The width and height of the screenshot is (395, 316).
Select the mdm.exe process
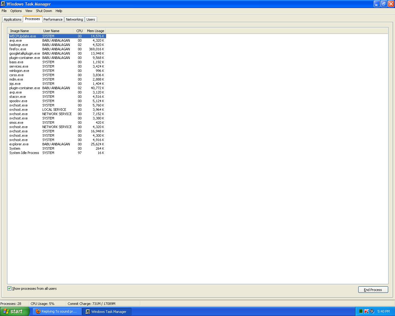pyautogui.click(x=57, y=79)
